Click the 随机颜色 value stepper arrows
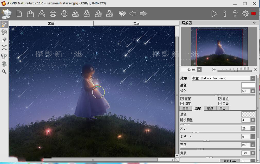This screenshot has width=260, height=164. pyautogui.click(x=253, y=120)
